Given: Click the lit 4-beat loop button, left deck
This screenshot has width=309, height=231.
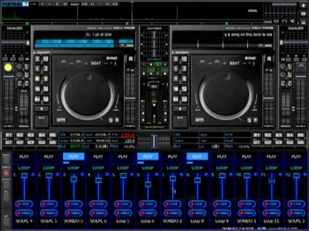Looking at the screenshot, I should pos(37,79).
